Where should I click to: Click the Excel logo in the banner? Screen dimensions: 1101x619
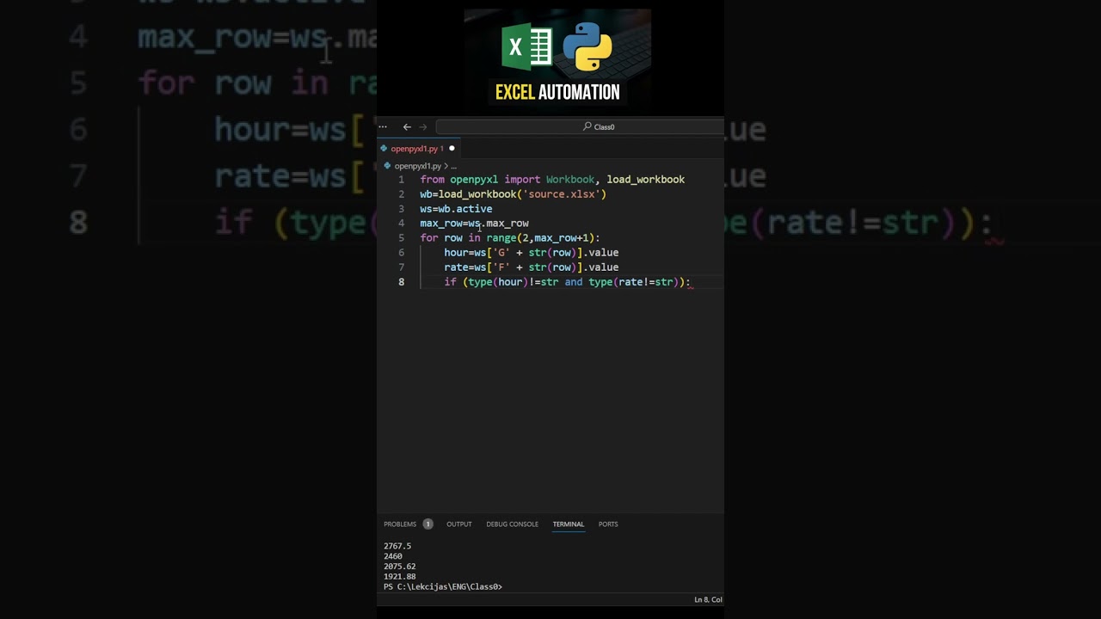coord(526,47)
